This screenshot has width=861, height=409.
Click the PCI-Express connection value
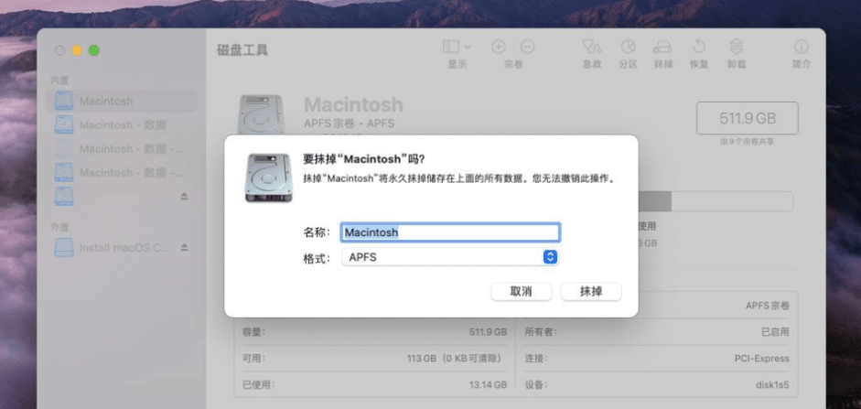tap(761, 359)
